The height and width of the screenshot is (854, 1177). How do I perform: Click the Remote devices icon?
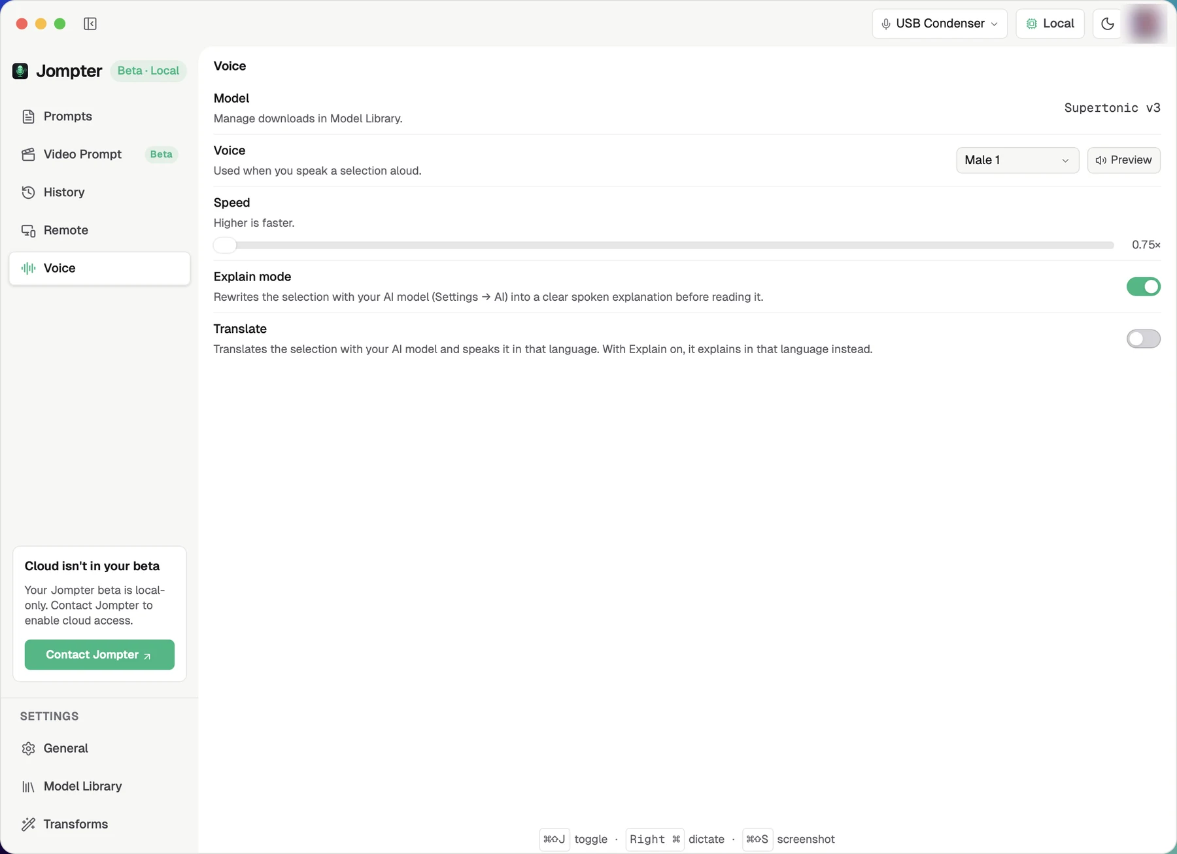point(28,230)
